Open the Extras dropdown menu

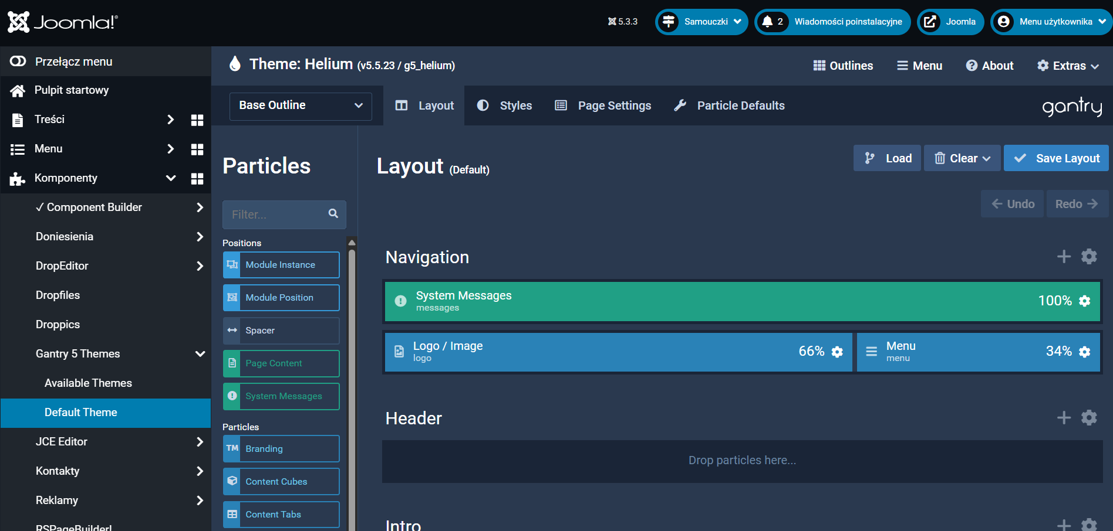click(1068, 66)
